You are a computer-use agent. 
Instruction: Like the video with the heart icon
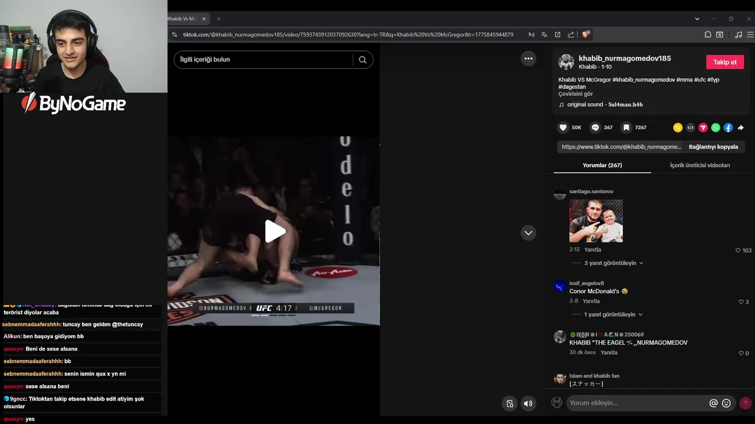(x=563, y=127)
